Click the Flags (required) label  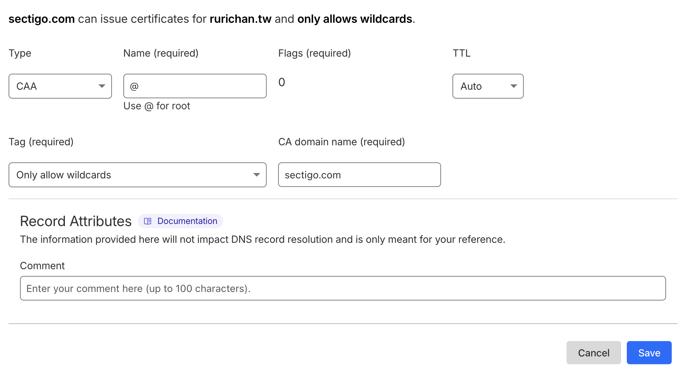coord(314,53)
